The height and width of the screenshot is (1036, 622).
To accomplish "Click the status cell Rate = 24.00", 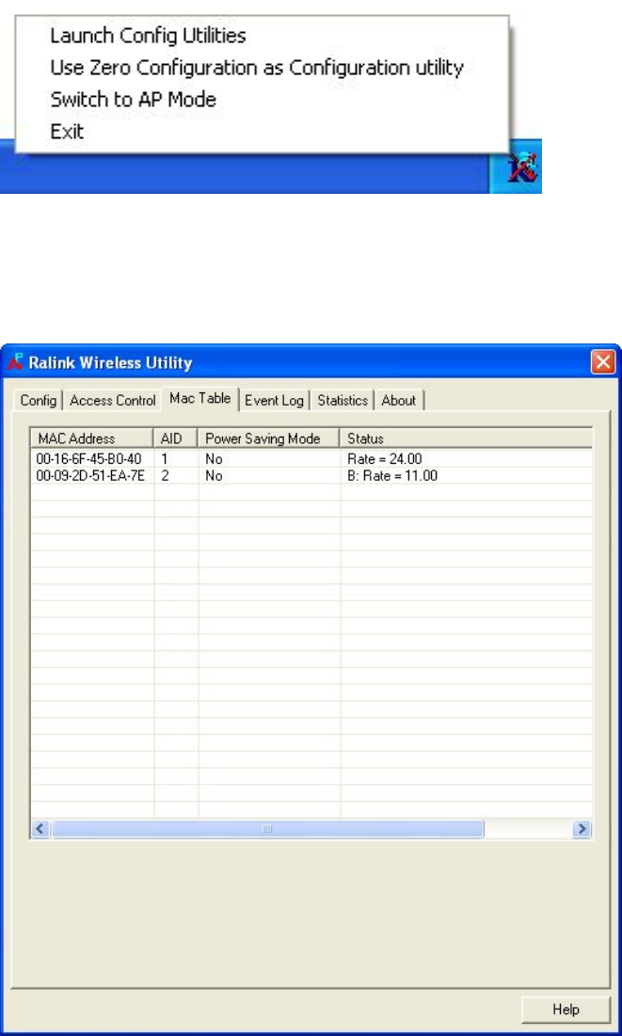I will point(384,459).
